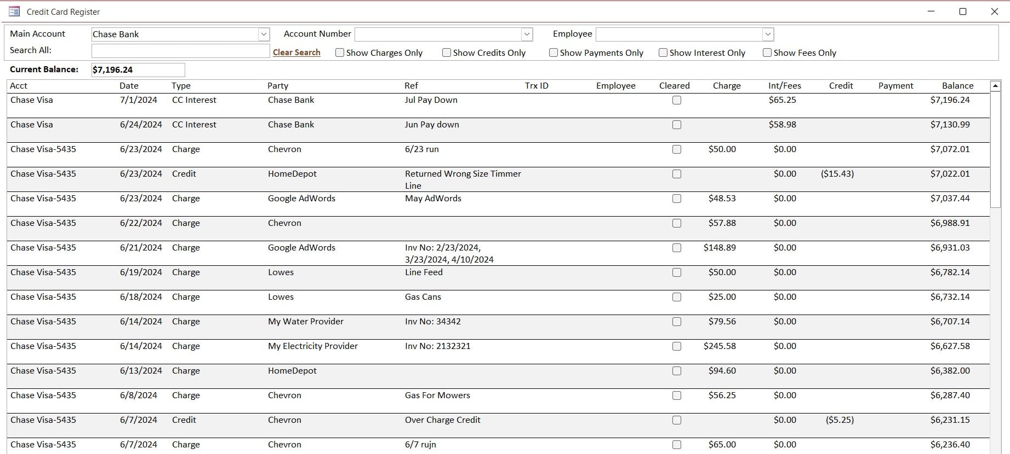Image resolution: width=1010 pixels, height=454 pixels.
Task: Minimize the Credit Card Register window
Action: (x=931, y=11)
